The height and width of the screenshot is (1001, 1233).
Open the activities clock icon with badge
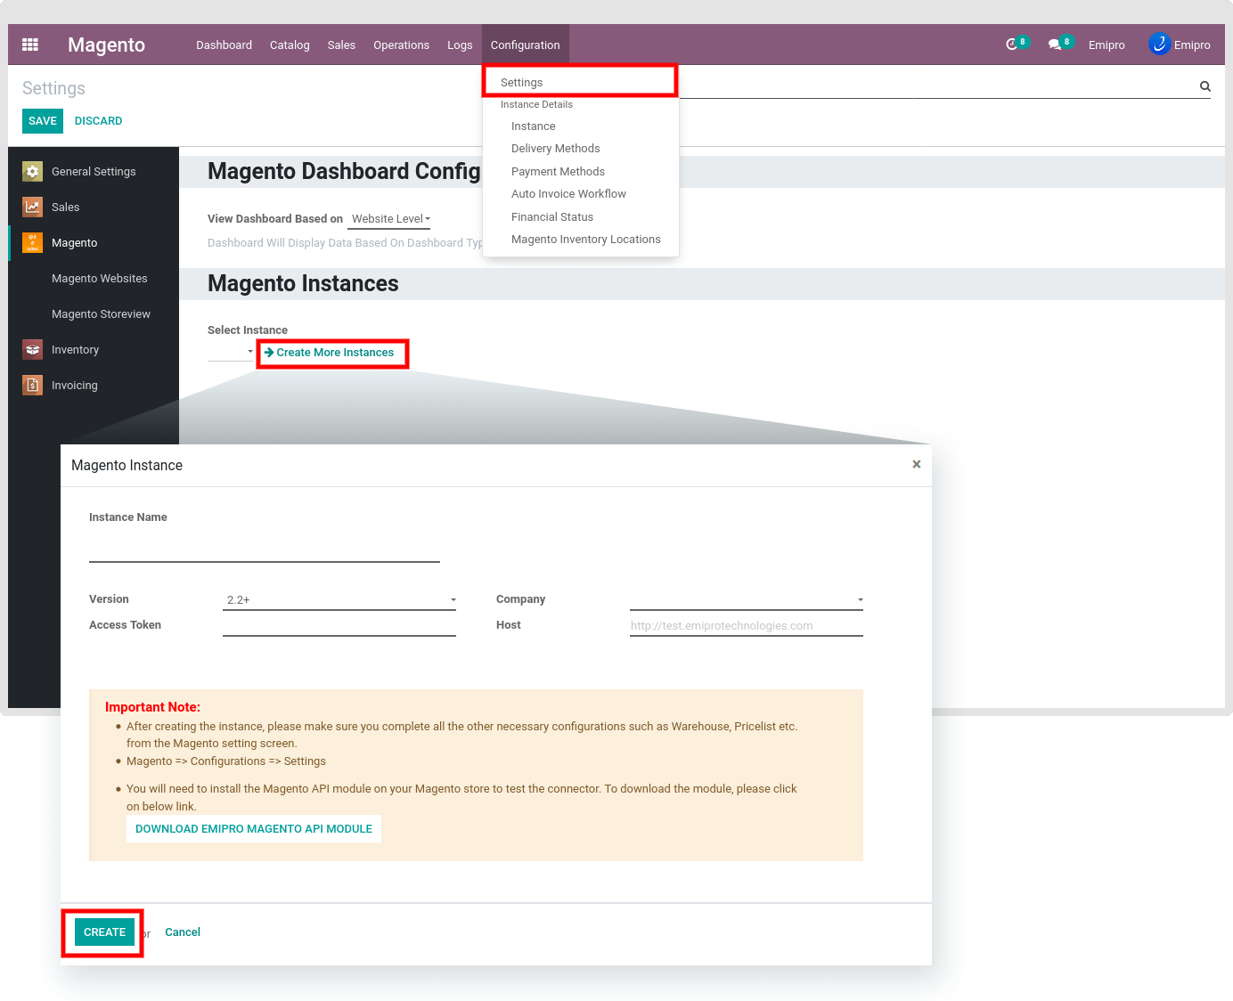[1016, 44]
